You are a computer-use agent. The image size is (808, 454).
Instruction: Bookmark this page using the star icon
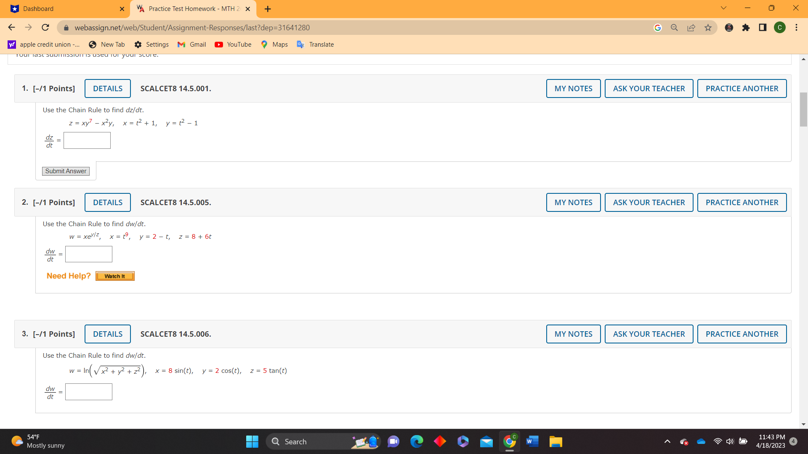click(707, 27)
